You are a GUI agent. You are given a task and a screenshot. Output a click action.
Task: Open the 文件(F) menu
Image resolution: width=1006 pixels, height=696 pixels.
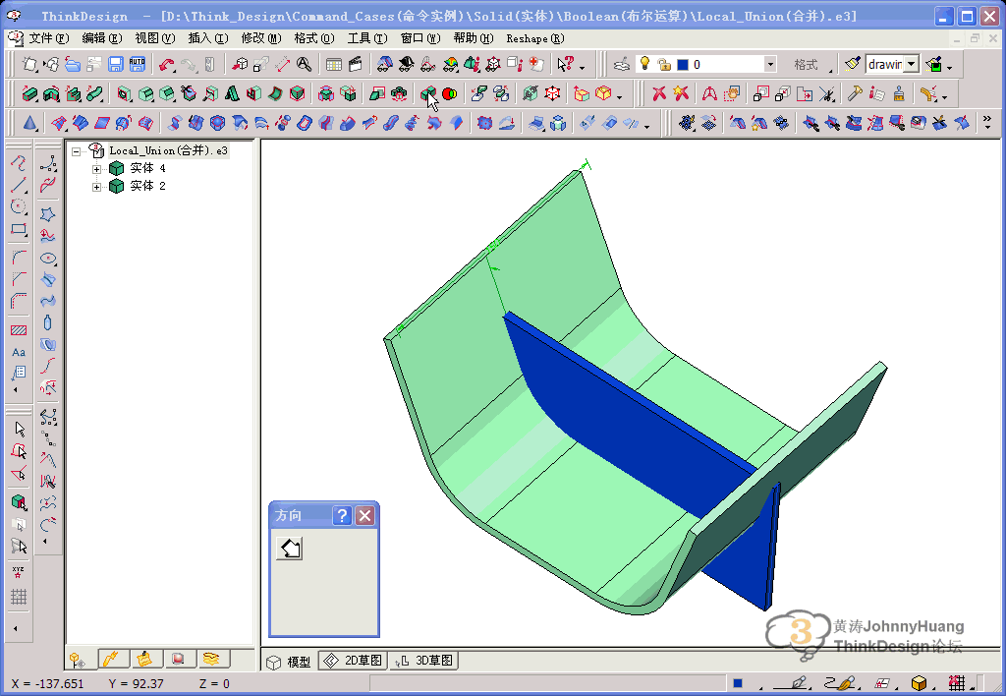(x=49, y=38)
